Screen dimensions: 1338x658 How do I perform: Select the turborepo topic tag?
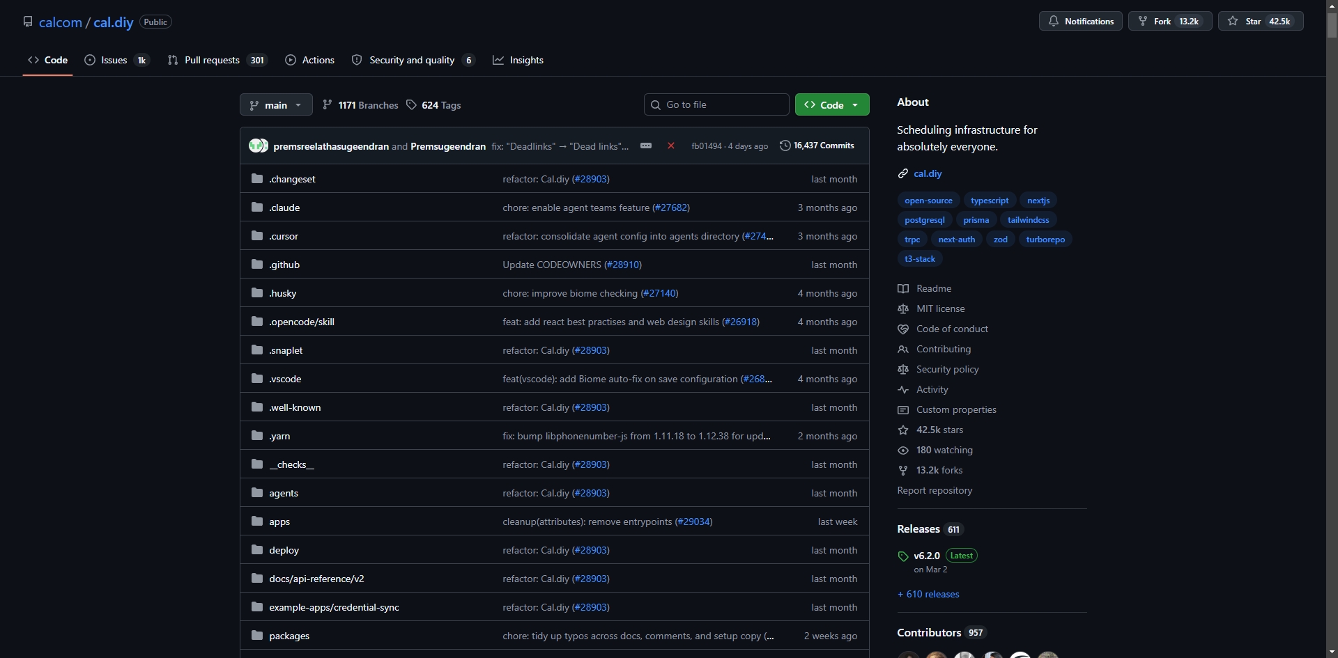pyautogui.click(x=1045, y=240)
